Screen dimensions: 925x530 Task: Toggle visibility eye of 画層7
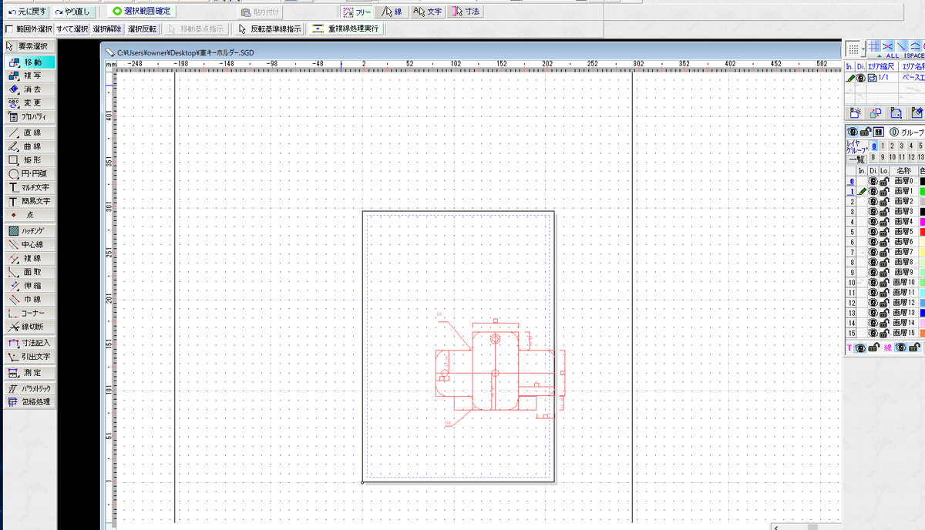[x=873, y=252]
